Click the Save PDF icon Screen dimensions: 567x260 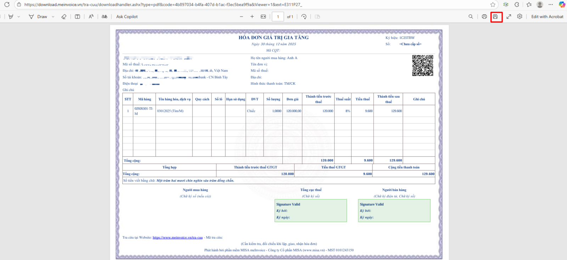pos(495,17)
